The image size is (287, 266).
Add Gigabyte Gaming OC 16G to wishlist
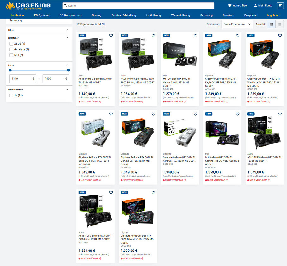coord(153,114)
